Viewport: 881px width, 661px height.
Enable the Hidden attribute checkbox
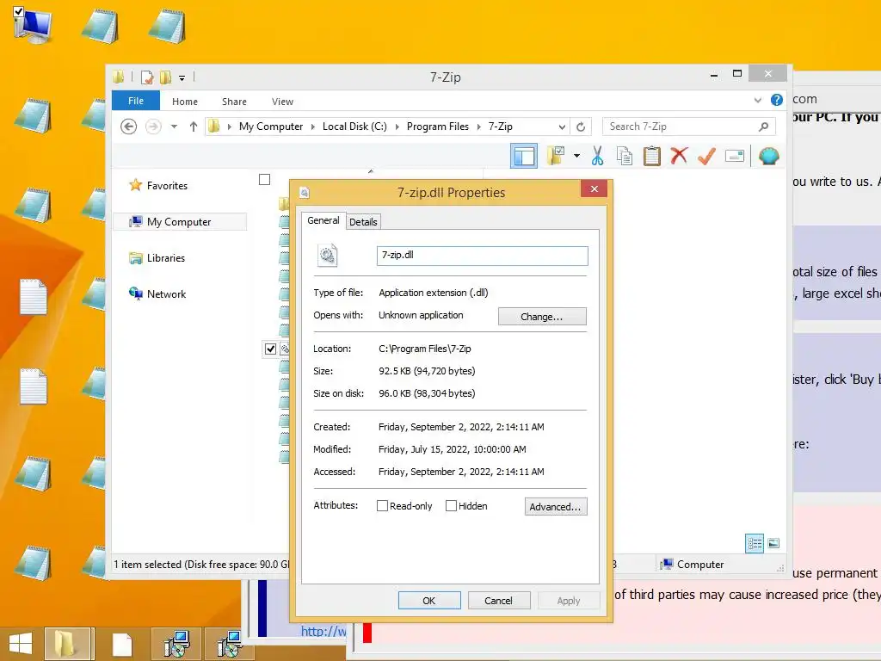(451, 506)
